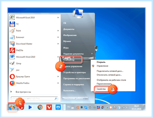Click the RU language indicator
This screenshot has height=118, width=153.
pyautogui.click(x=69, y=107)
